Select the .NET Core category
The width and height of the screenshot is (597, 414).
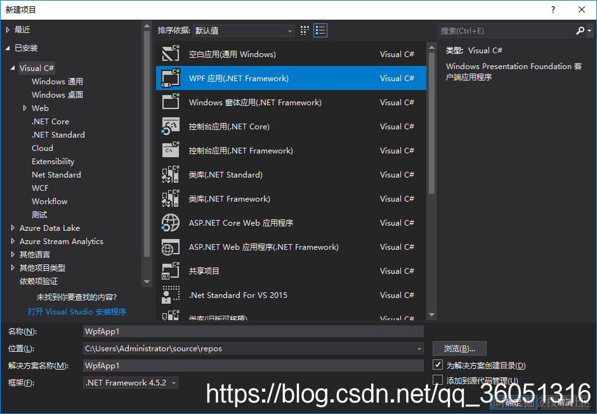(50, 121)
